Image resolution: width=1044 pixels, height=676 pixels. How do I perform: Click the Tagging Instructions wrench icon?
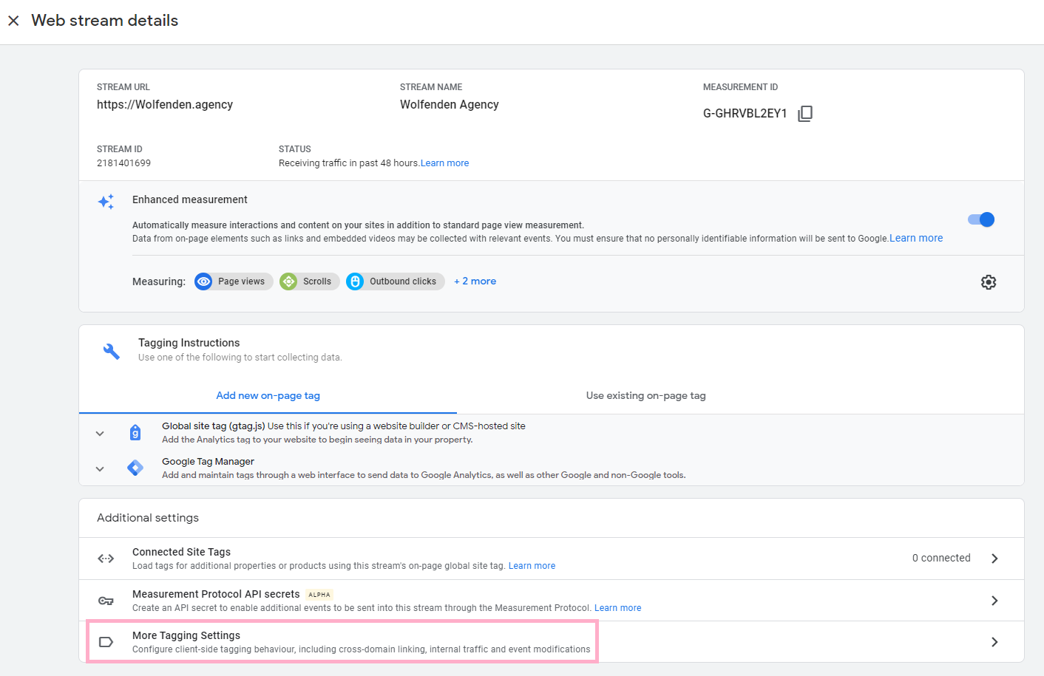pos(111,351)
